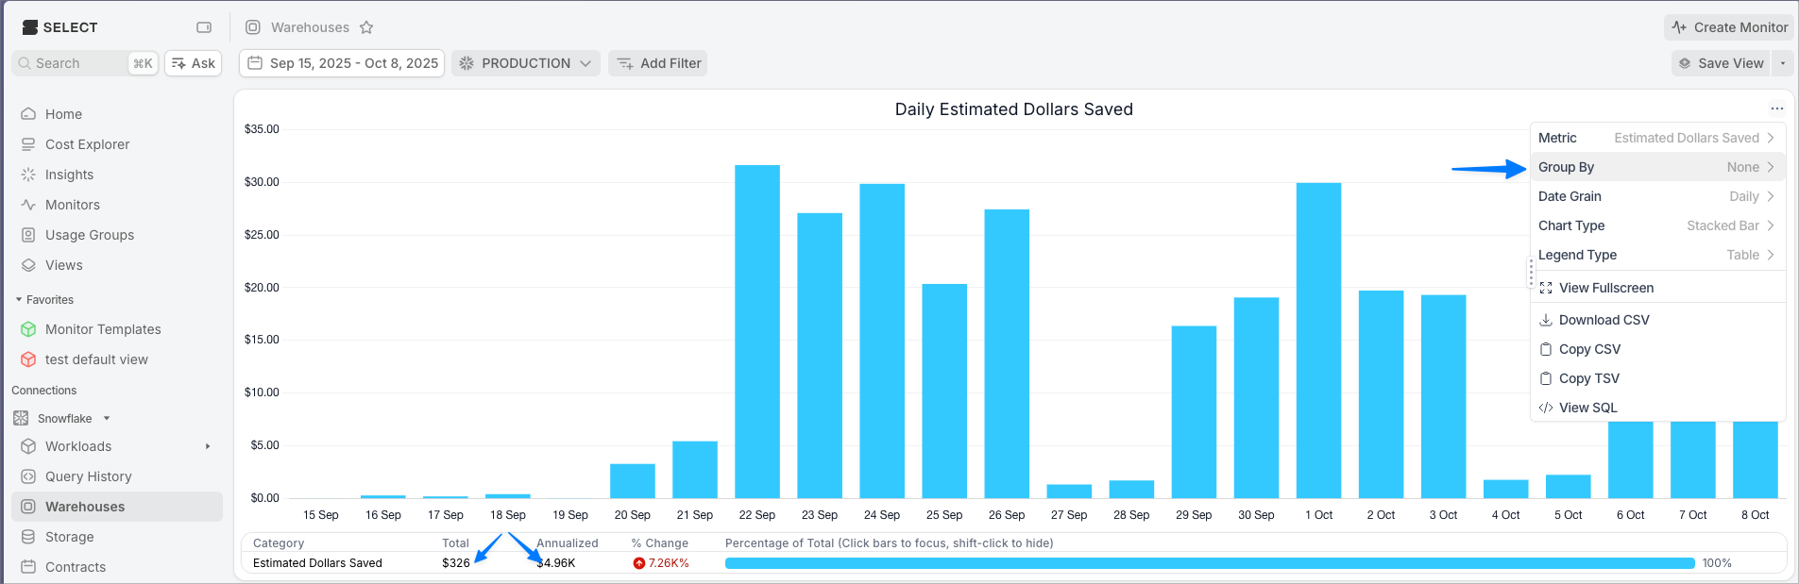Focus the Search input field
1799x584 pixels.
coord(79,63)
